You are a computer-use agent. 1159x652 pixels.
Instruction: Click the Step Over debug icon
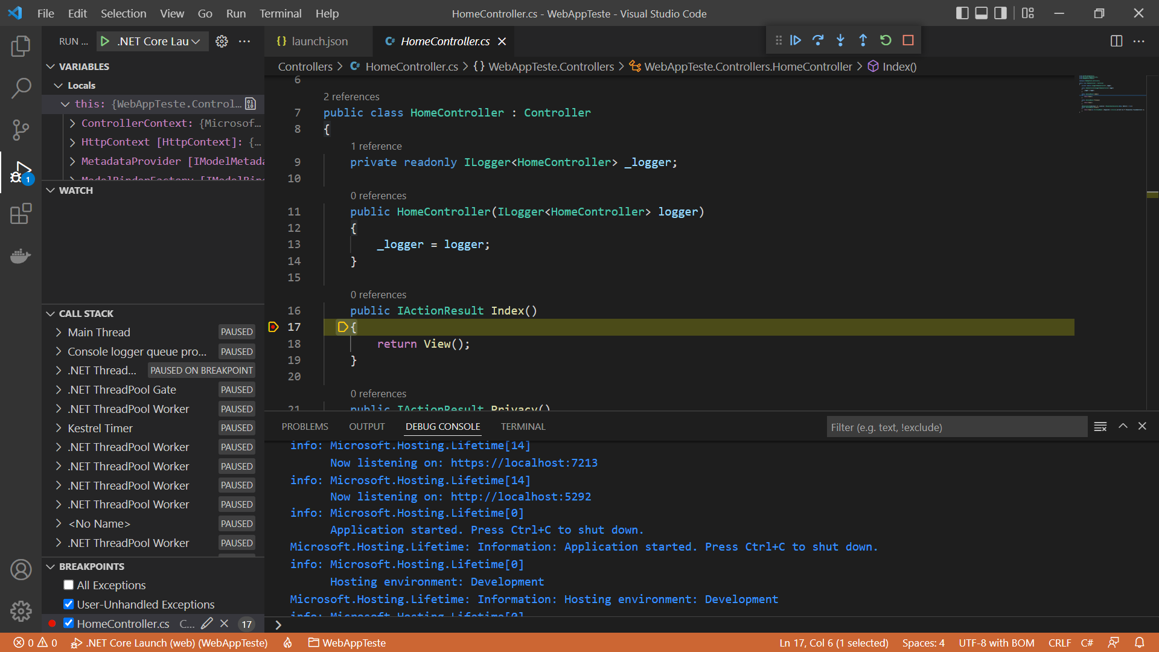(x=818, y=40)
